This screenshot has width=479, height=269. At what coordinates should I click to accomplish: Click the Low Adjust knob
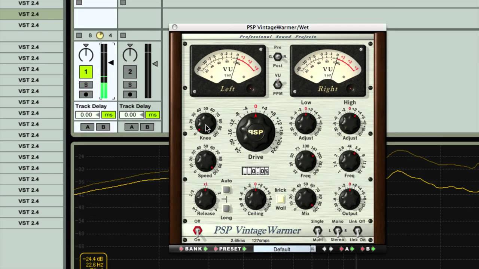click(x=306, y=124)
